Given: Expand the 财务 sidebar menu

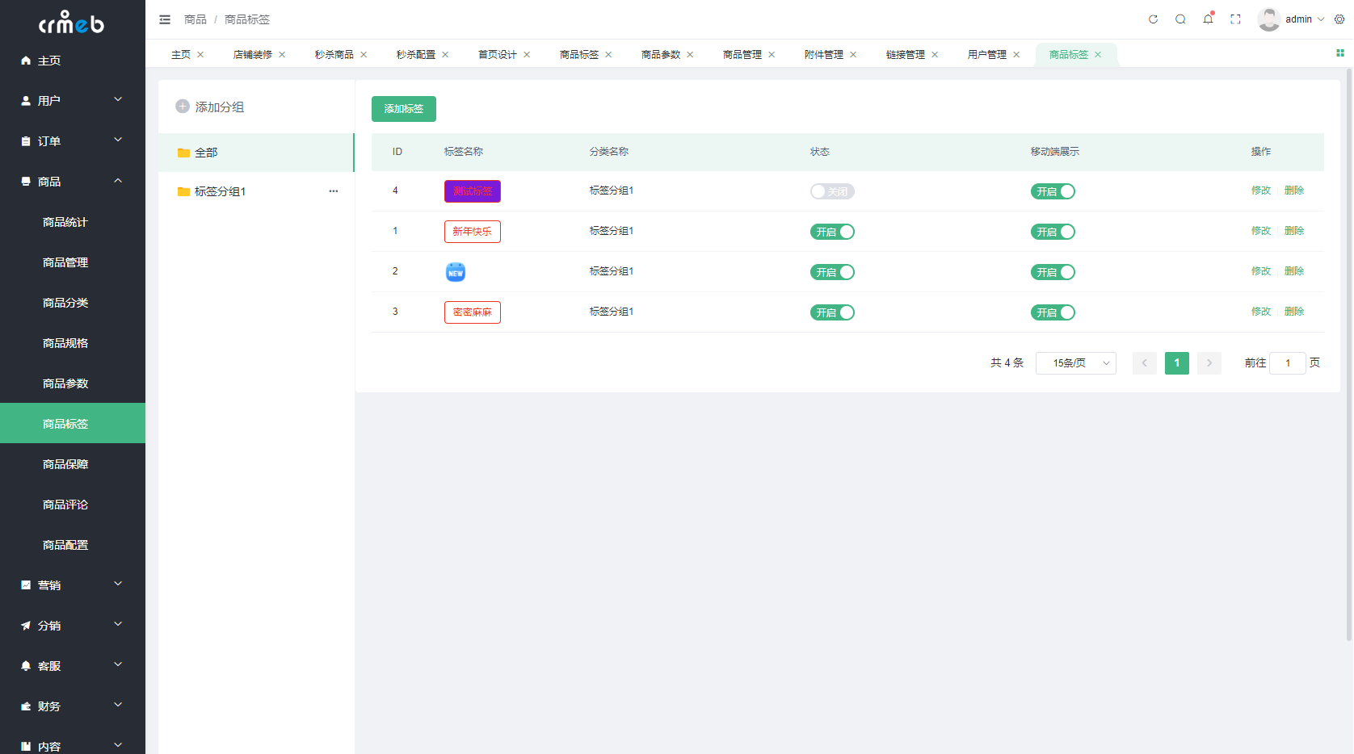Looking at the screenshot, I should tap(73, 706).
